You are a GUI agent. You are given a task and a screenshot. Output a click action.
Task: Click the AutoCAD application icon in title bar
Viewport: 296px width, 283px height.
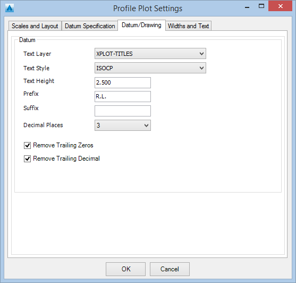click(x=10, y=9)
